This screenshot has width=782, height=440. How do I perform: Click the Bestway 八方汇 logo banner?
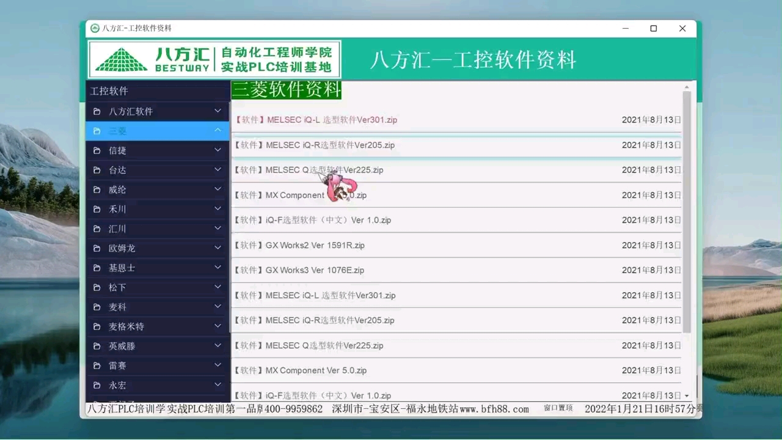coord(214,59)
